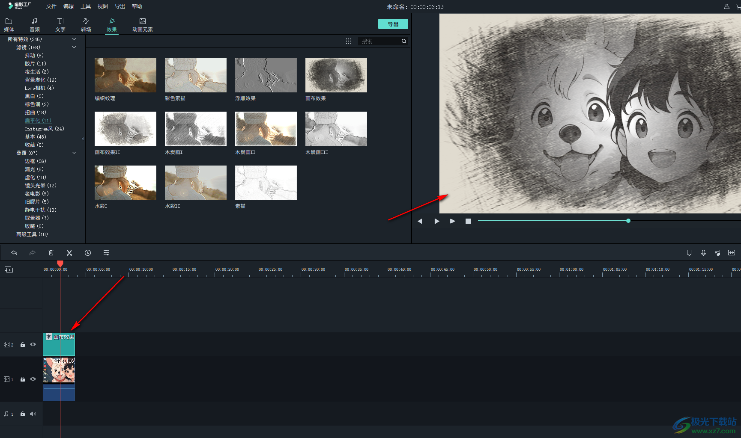Viewport: 741px width, 438px height.
Task: Click the red playhead marker on ruler
Action: click(x=60, y=263)
